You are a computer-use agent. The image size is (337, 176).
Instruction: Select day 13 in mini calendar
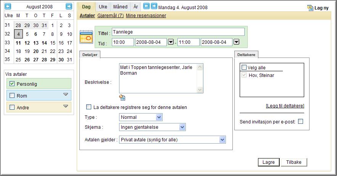pyautogui.click(x=35, y=43)
